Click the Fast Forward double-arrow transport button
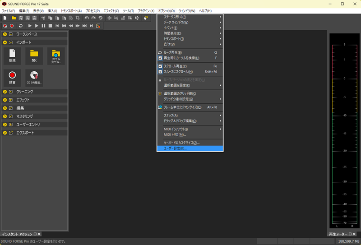Image resolution: width=361 pixels, height=245 pixels. [78, 26]
